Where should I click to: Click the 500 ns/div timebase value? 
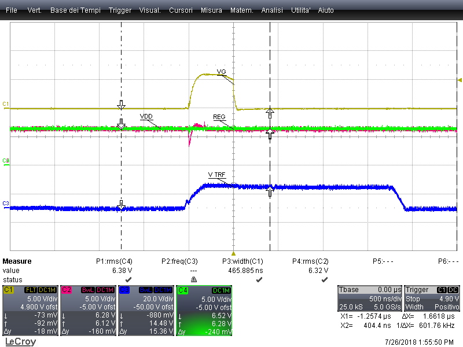click(x=385, y=298)
